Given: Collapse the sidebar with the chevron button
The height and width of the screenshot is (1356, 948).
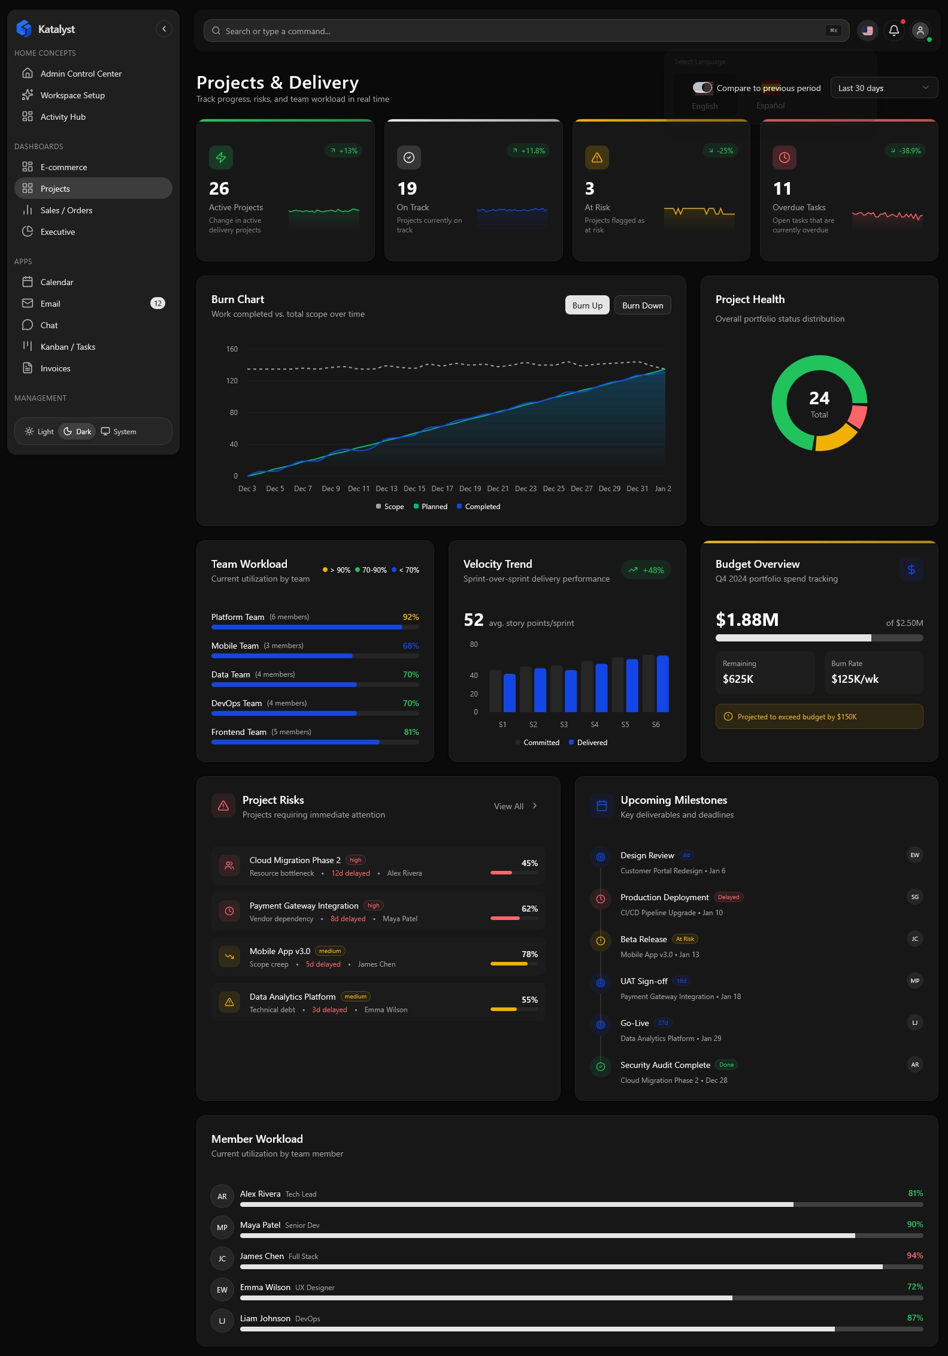Looking at the screenshot, I should click(163, 29).
